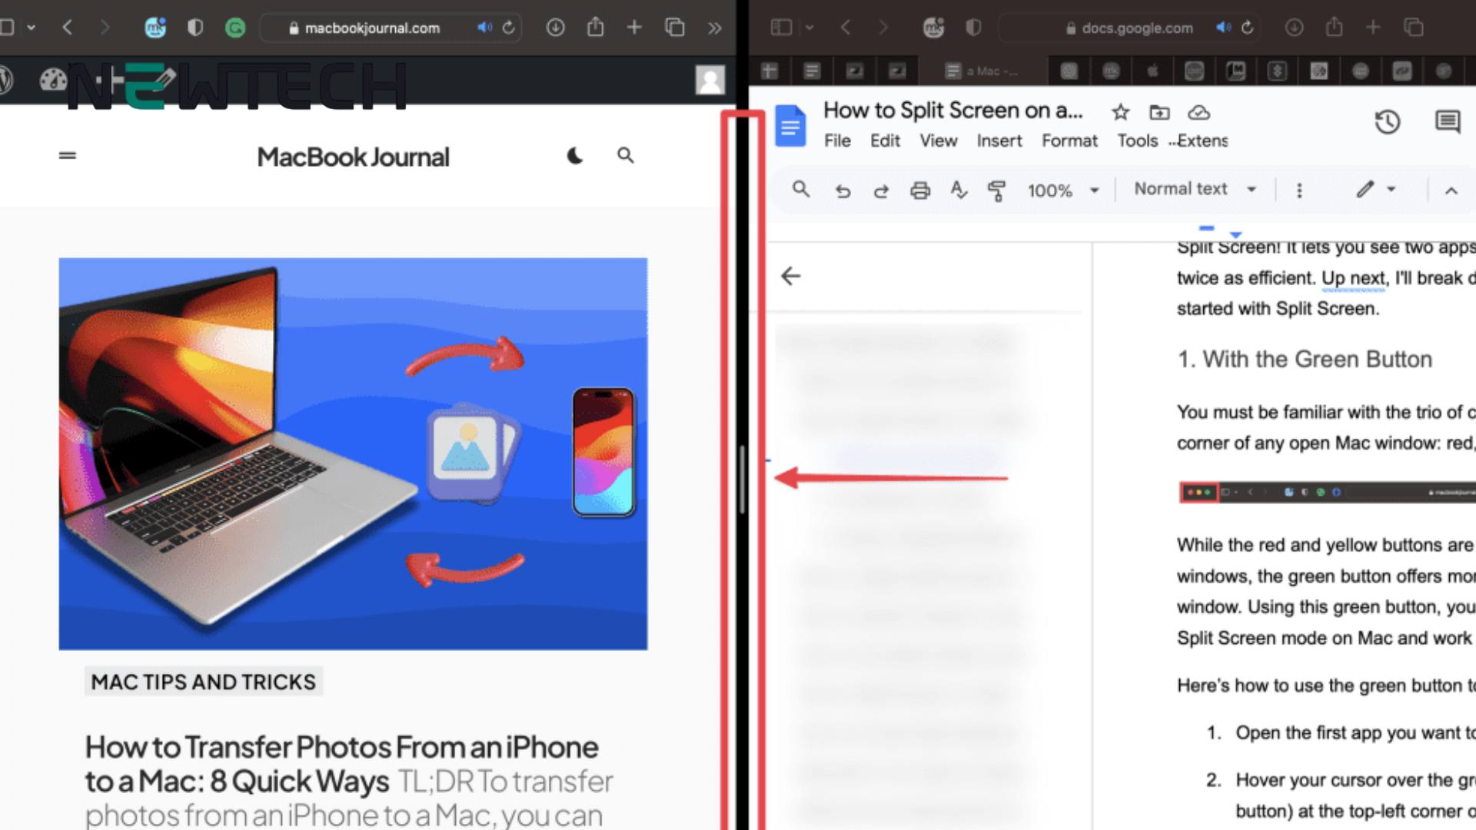
Task: Undo the last edit in Google Docs
Action: pos(843,190)
